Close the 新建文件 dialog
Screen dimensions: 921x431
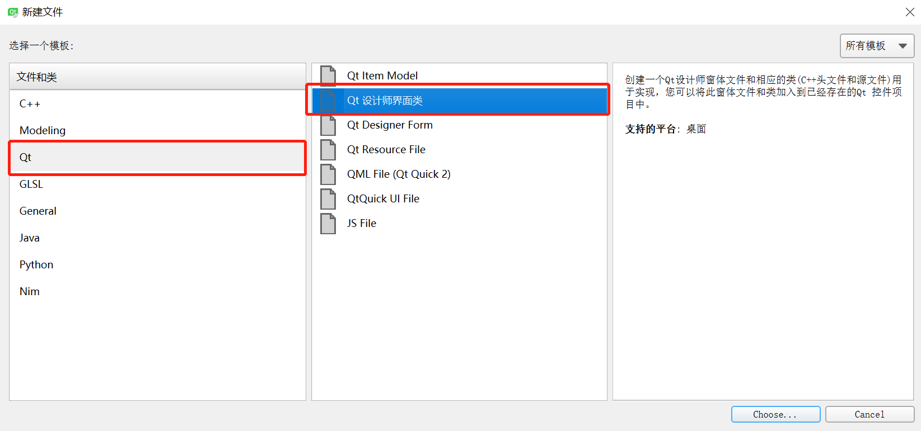coord(910,12)
